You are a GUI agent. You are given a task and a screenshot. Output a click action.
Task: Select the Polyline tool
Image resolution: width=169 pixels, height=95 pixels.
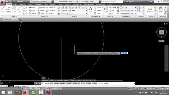click(x=8, y=9)
